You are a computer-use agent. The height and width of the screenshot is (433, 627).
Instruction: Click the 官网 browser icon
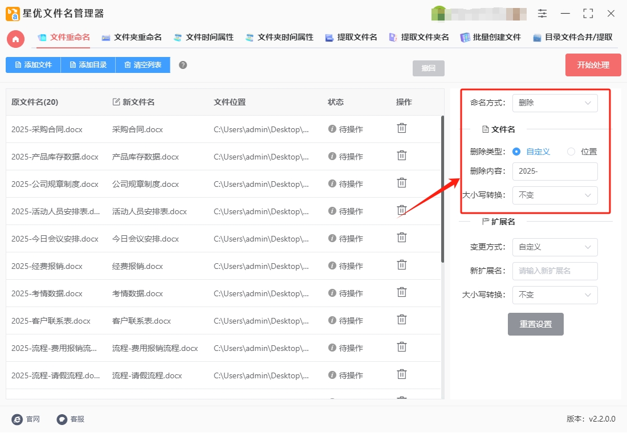coord(17,419)
